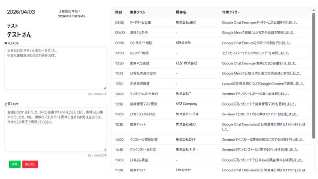This screenshot has width=318, height=179.
Task: Click customer 株式会社いろは
Action: 187,114
